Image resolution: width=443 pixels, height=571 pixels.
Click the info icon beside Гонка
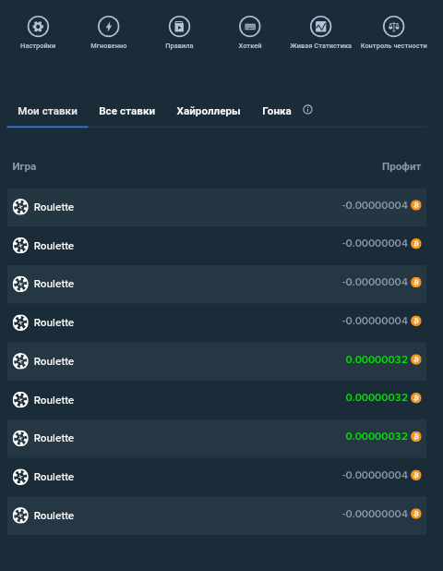pos(307,110)
